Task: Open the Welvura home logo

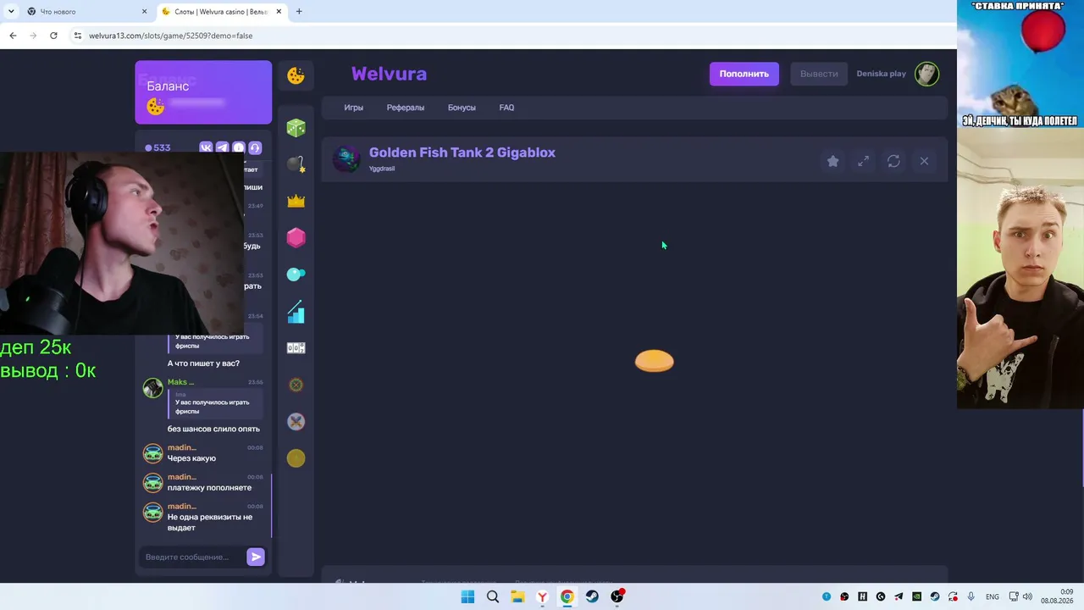Action: pyautogui.click(x=389, y=74)
